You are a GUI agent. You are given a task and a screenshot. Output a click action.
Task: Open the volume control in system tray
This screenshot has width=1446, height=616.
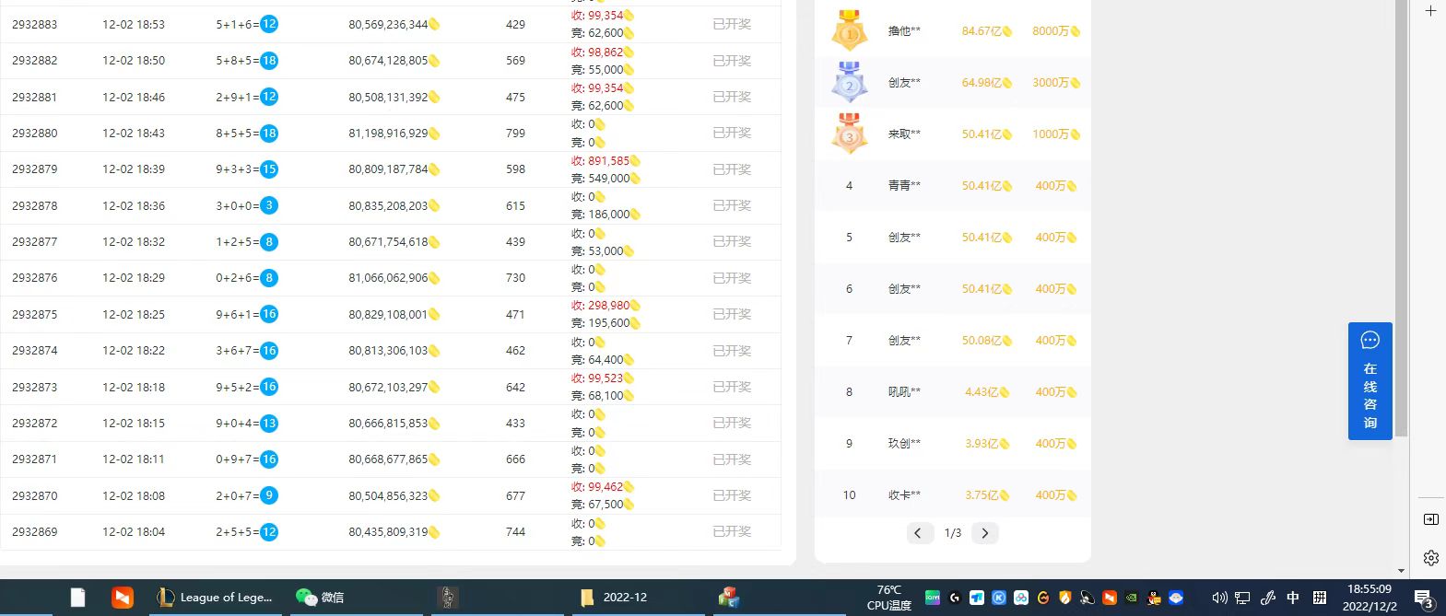1219,598
